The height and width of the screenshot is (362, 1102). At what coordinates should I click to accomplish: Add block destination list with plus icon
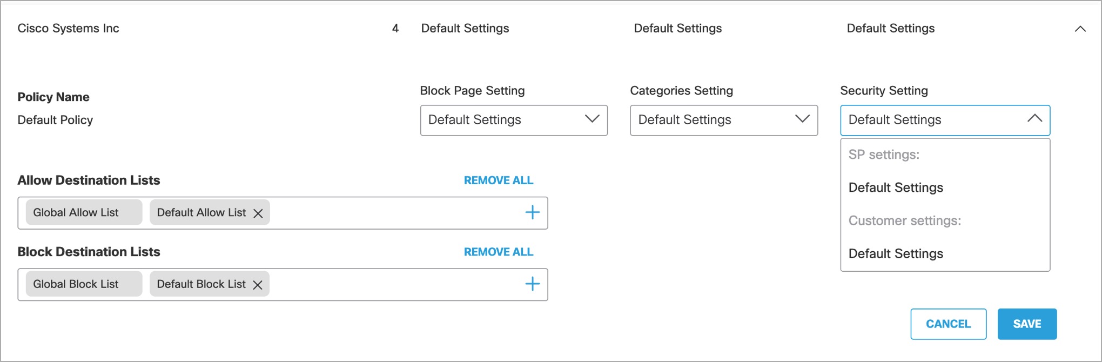tap(532, 284)
